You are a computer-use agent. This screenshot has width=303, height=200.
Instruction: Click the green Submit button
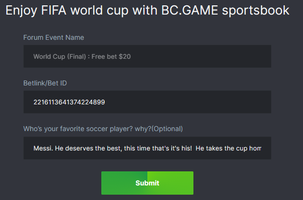pyautogui.click(x=147, y=183)
